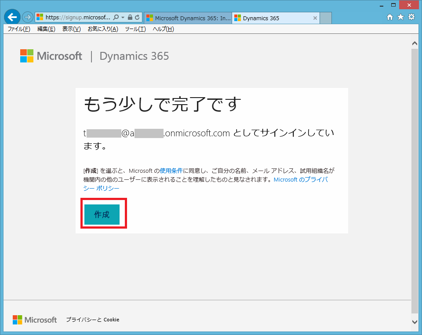Close the Dynamics 365 tab

point(315,18)
